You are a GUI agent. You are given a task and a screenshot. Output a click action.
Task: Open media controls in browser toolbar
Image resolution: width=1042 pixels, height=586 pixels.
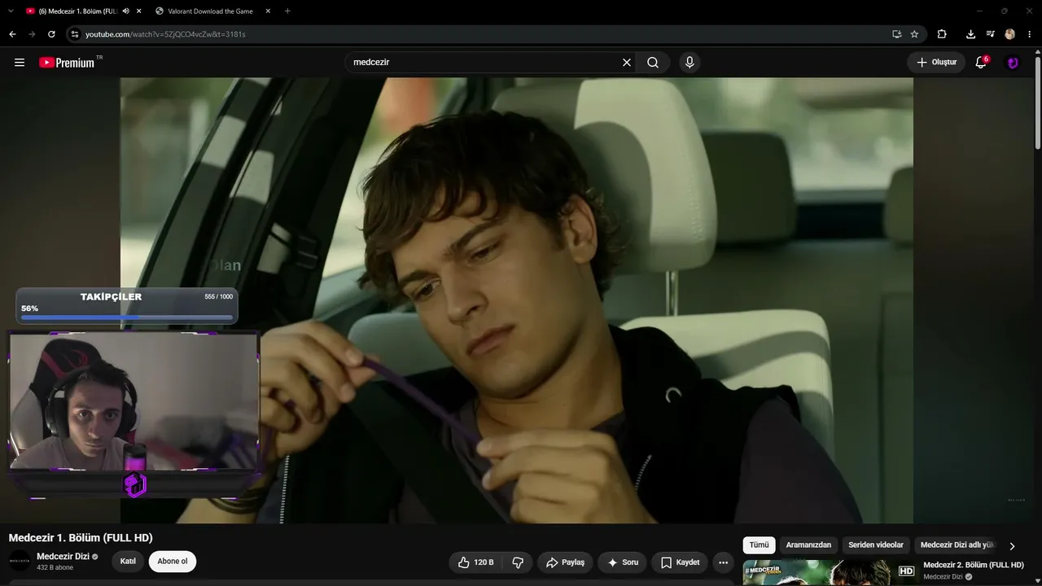click(990, 34)
